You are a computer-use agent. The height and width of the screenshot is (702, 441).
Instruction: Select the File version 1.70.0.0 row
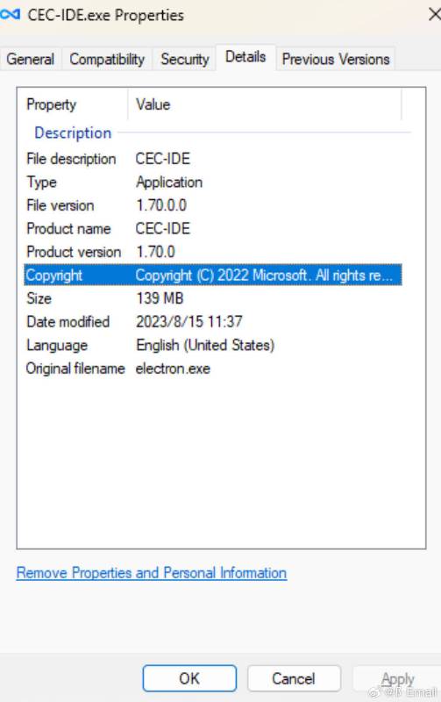point(213,205)
